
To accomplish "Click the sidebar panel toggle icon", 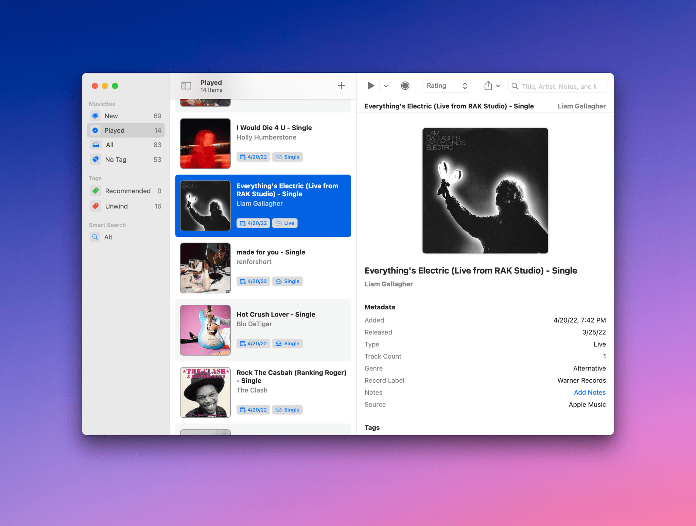I will pyautogui.click(x=186, y=86).
